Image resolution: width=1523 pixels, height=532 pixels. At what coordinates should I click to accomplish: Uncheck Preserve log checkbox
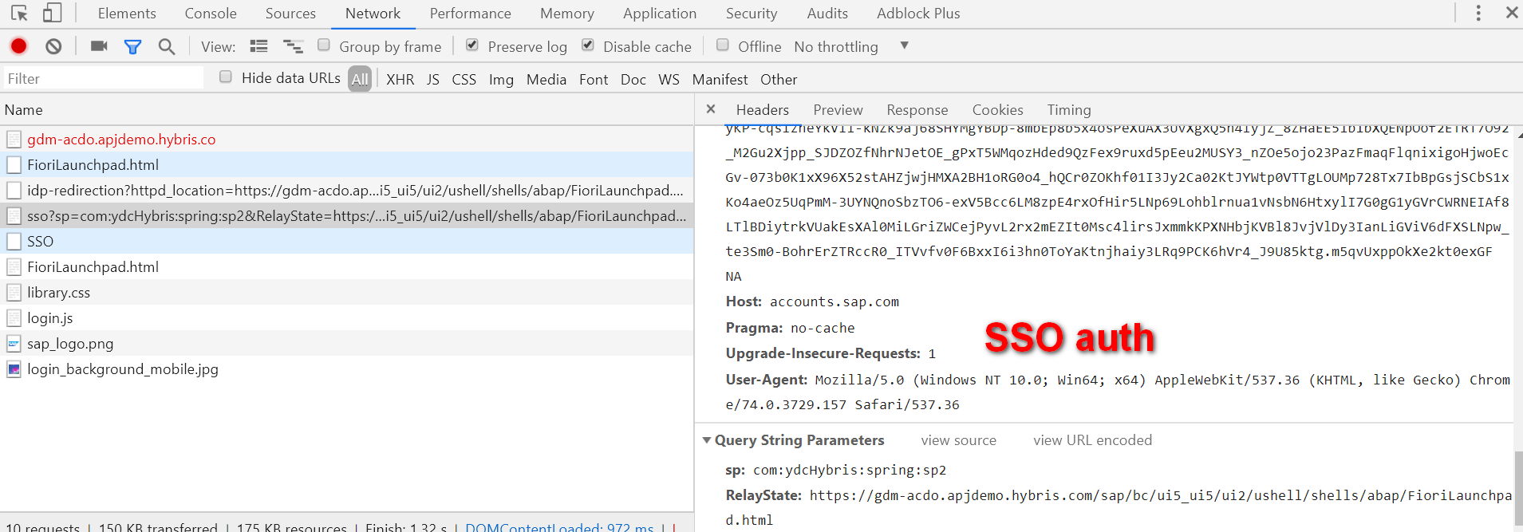click(472, 45)
